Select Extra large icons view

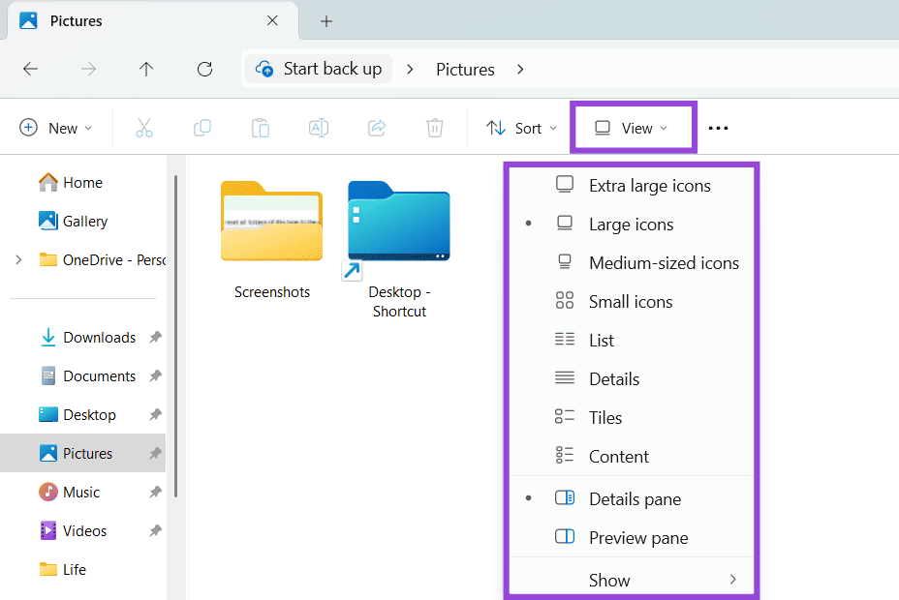pyautogui.click(x=649, y=186)
